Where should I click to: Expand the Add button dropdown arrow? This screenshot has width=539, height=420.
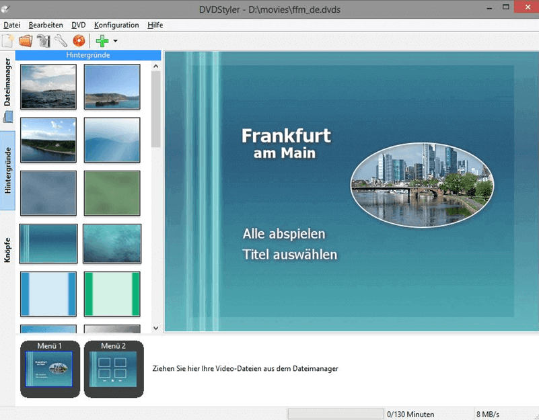click(x=116, y=41)
